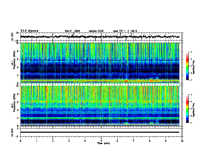Viewport: 205px width, 158px height.
Task: Click inside the ch.1 spectrogram panel
Action: click(100, 63)
